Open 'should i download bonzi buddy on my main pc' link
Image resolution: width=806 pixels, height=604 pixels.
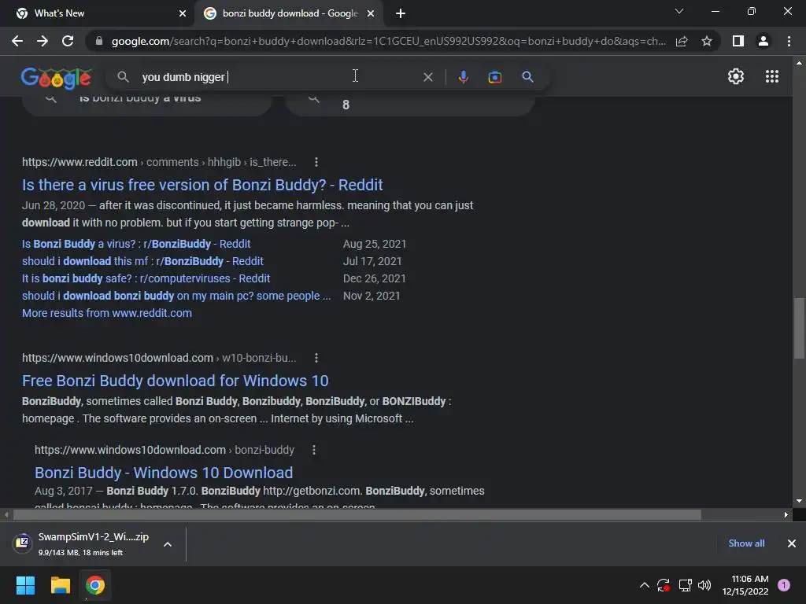point(176,296)
